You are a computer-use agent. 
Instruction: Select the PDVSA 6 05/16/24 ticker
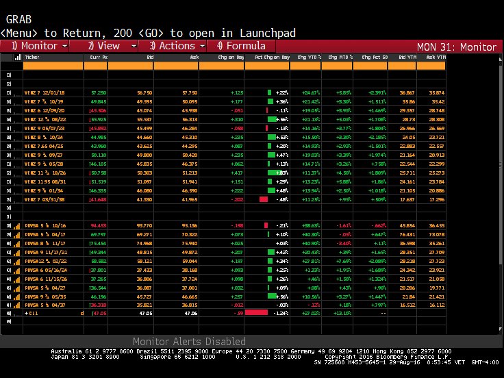46,270
